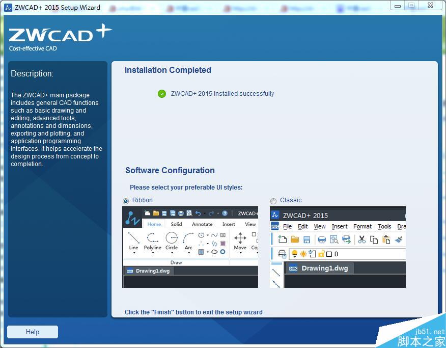Screen dimensions: 446x348
Task: Click the "Software Configuration" heading
Action: (170, 171)
